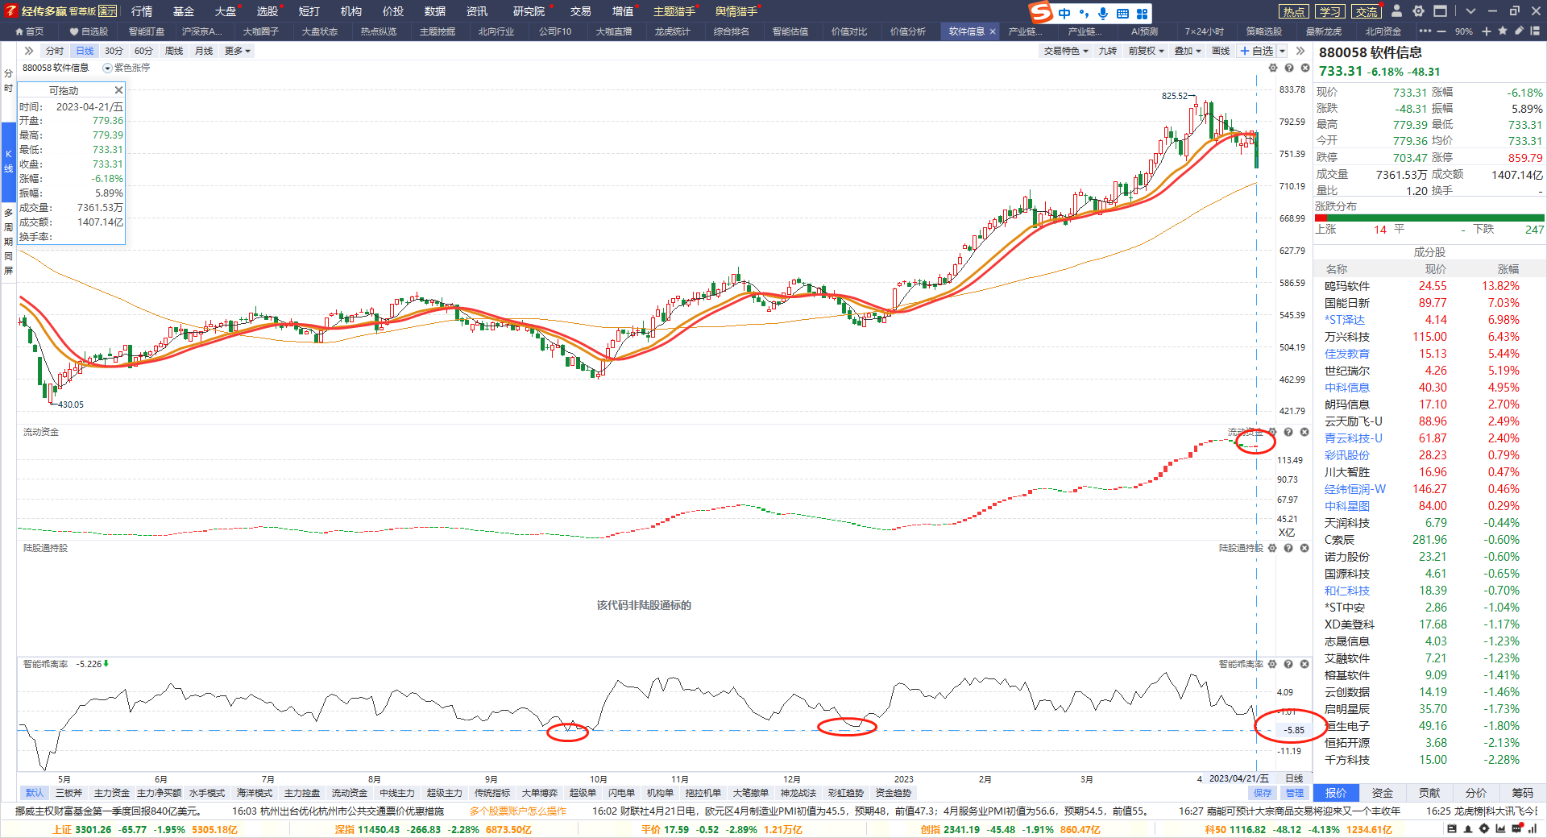Click the signal strength icon in status bar
The image size is (1547, 838).
pos(1532,829)
